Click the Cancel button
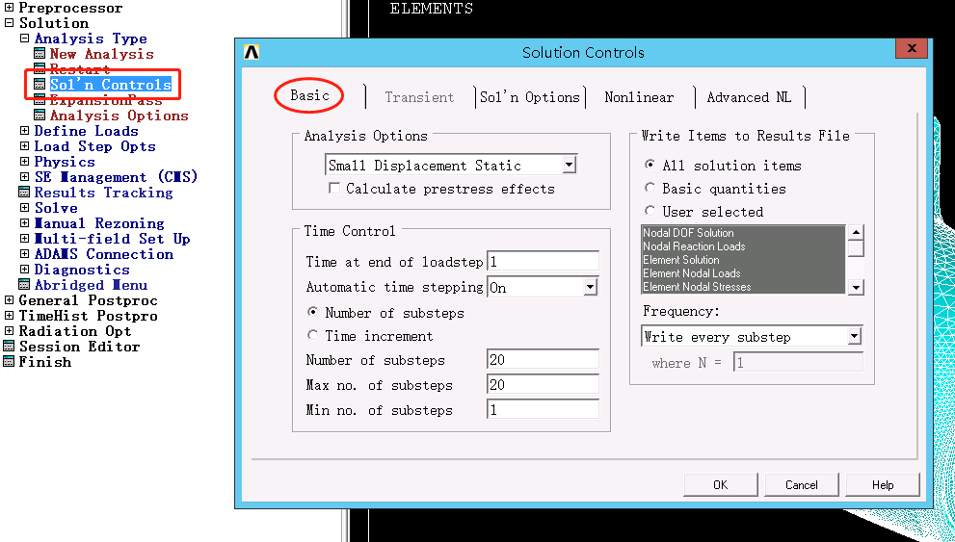 point(802,485)
